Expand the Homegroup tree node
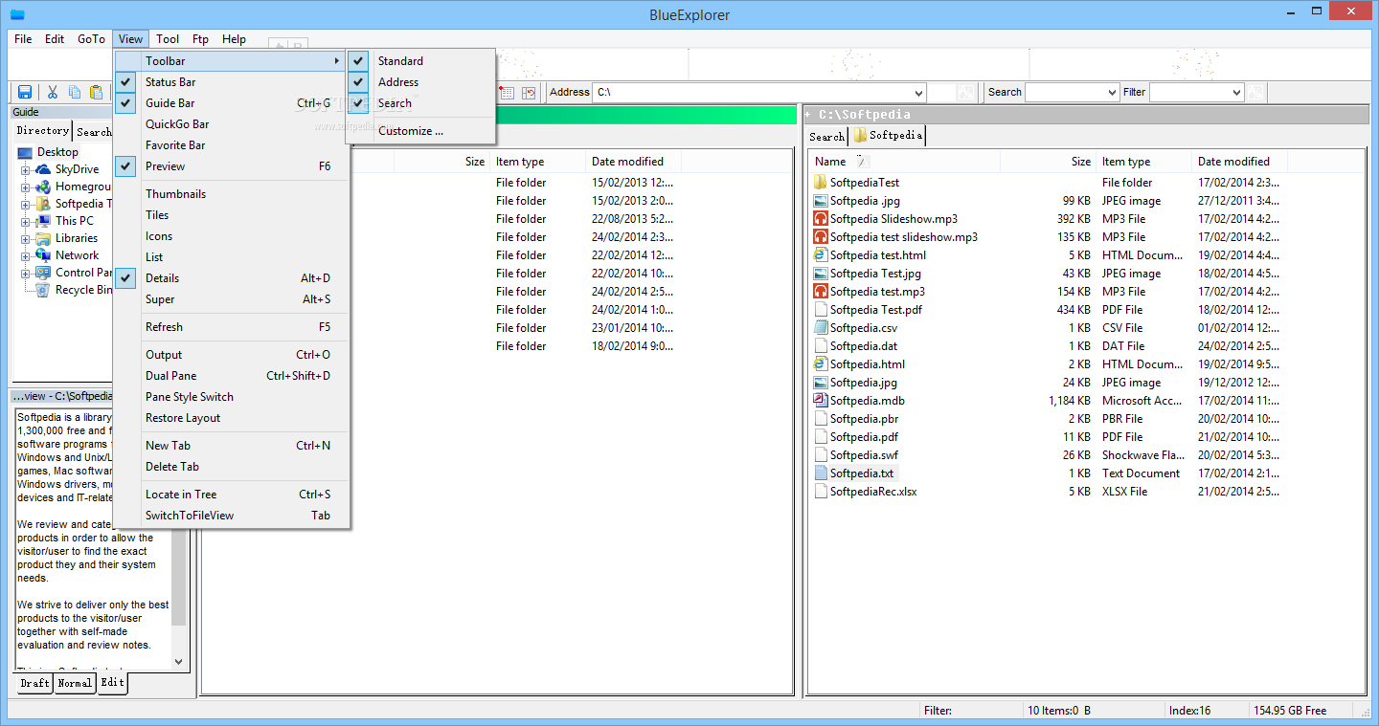This screenshot has width=1379, height=726. 26,187
